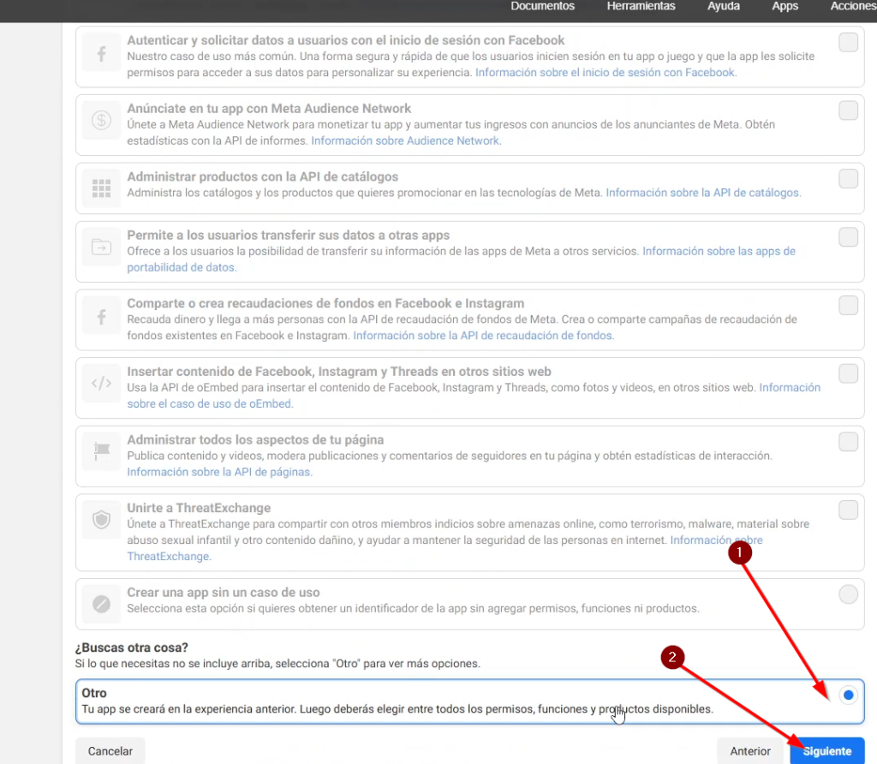Click the grid icon for API de catálogos
Screen dimensions: 877x764
coord(101,188)
